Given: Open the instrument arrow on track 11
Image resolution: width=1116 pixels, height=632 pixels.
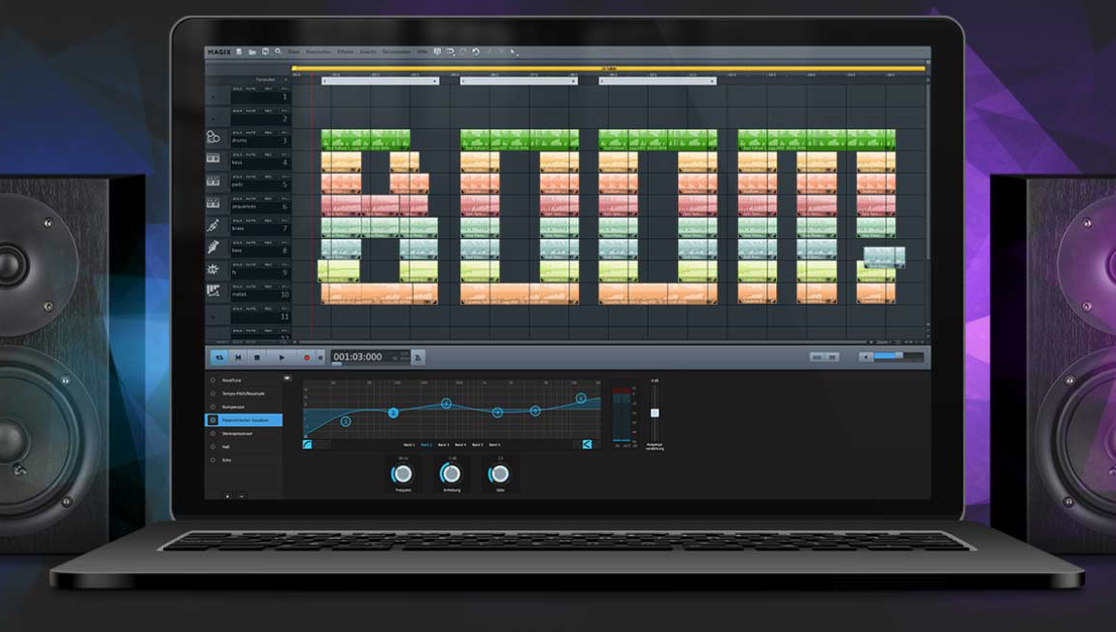Looking at the screenshot, I should click(213, 316).
